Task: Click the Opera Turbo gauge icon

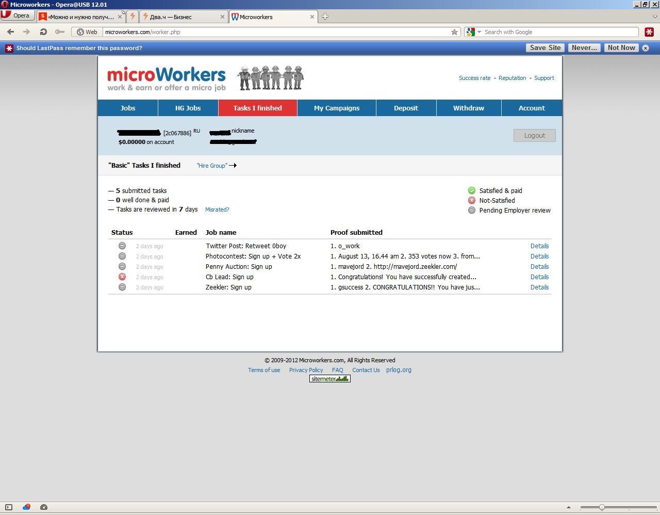Action: coord(44,507)
